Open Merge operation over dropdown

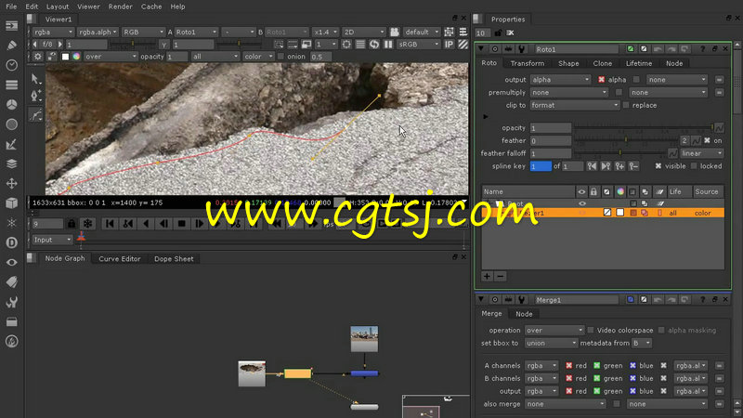[x=554, y=331]
